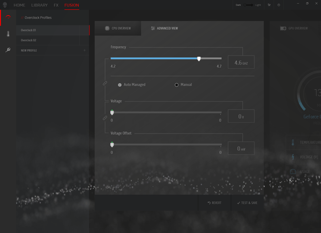This screenshot has height=233, width=321.
Task: Open the FX menu
Action: point(56,5)
